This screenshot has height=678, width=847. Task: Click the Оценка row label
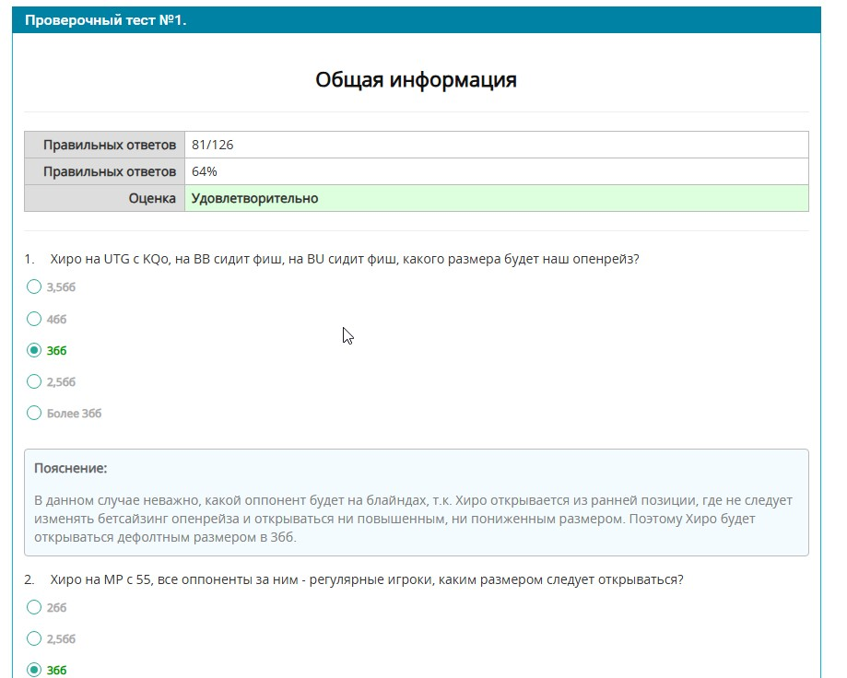[105, 198]
